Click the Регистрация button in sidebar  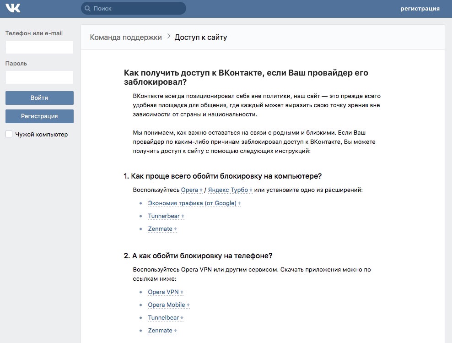39,116
